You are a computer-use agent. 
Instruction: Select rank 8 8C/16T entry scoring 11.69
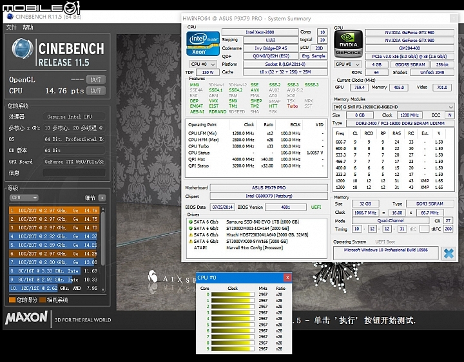(x=54, y=271)
